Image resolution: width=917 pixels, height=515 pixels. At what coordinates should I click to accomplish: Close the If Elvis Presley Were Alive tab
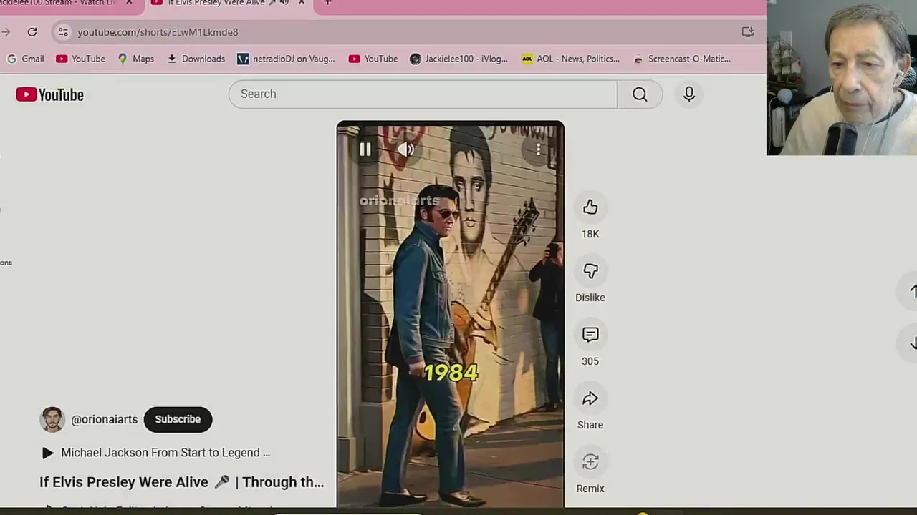click(302, 3)
